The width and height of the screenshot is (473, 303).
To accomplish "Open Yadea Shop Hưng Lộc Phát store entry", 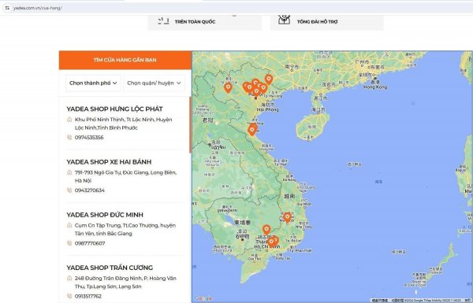I will pyautogui.click(x=114, y=109).
